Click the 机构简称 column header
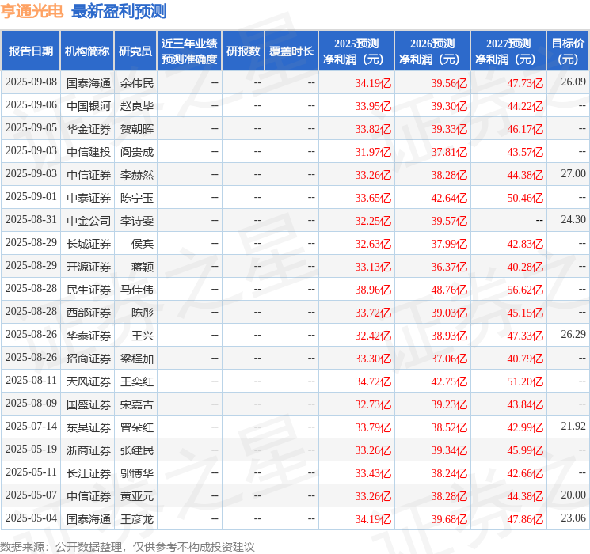590x554 pixels. point(87,51)
